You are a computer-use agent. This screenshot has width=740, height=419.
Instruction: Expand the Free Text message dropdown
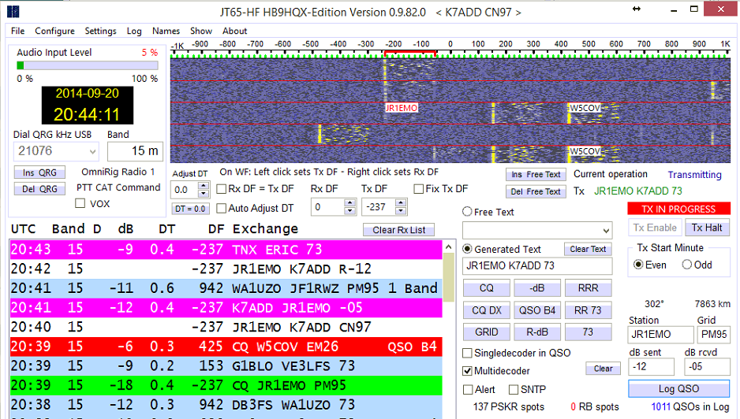605,231
